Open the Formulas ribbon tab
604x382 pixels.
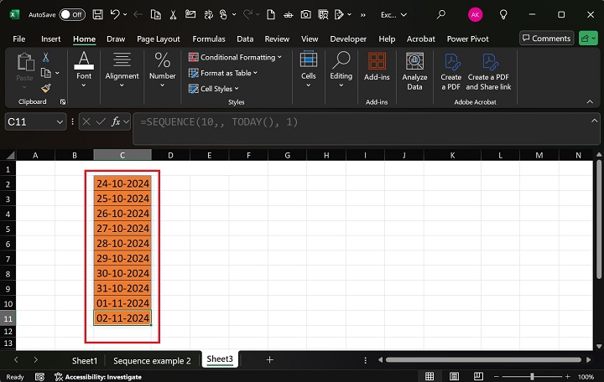pyautogui.click(x=208, y=39)
